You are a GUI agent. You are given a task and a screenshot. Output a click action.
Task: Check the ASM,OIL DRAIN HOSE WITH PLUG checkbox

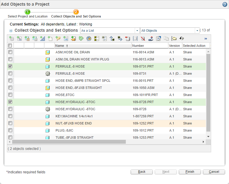pyautogui.click(x=10, y=59)
